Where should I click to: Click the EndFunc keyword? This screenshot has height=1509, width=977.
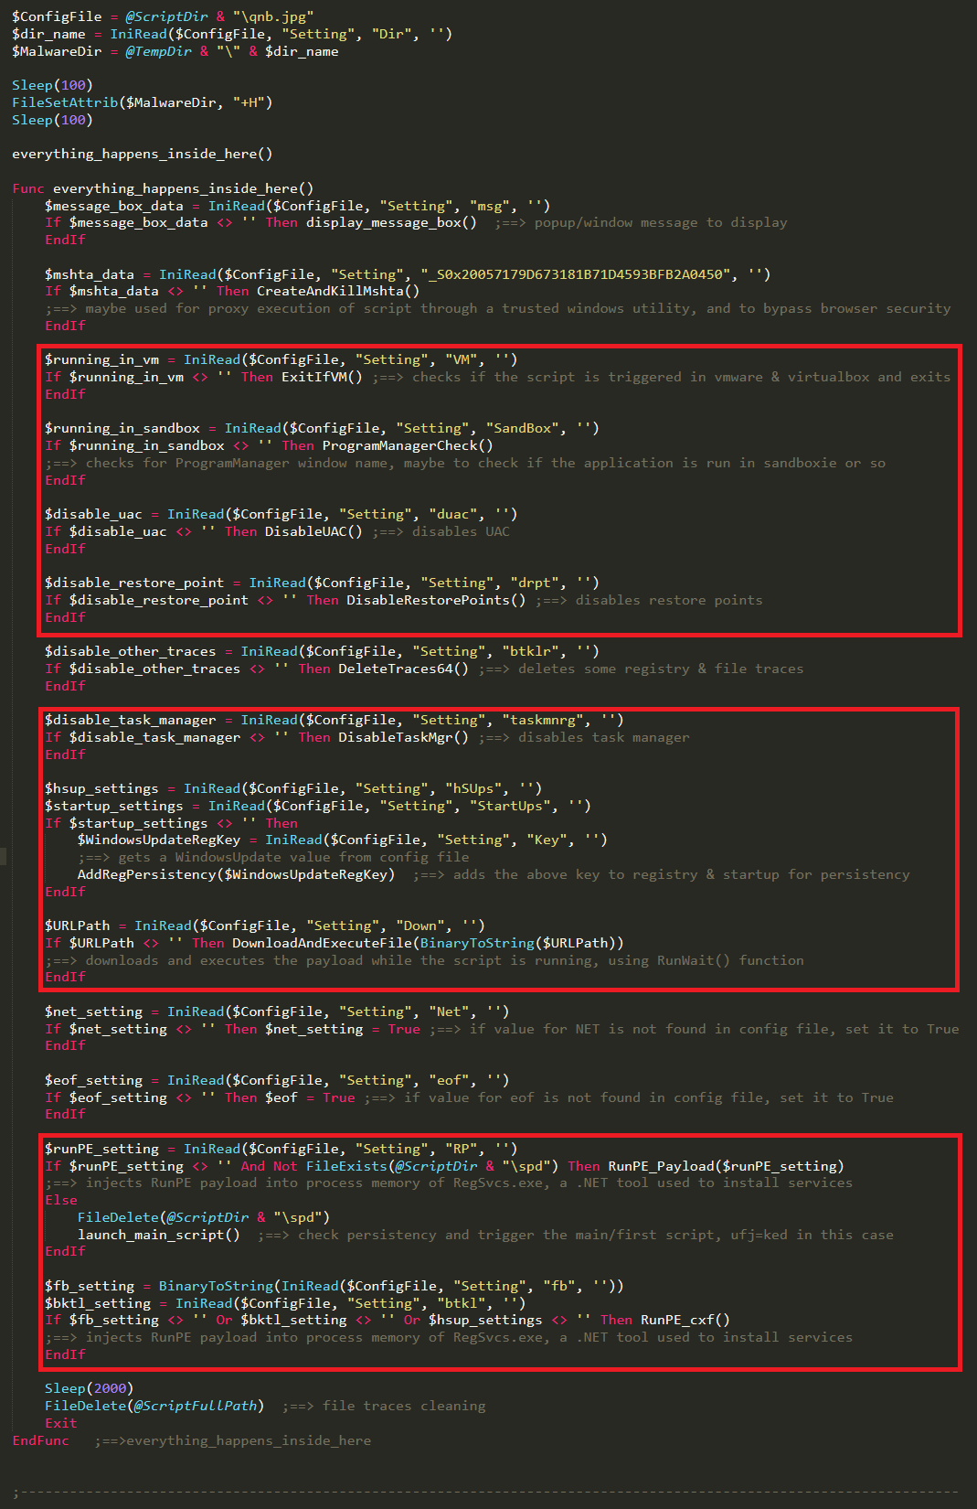40,1440
